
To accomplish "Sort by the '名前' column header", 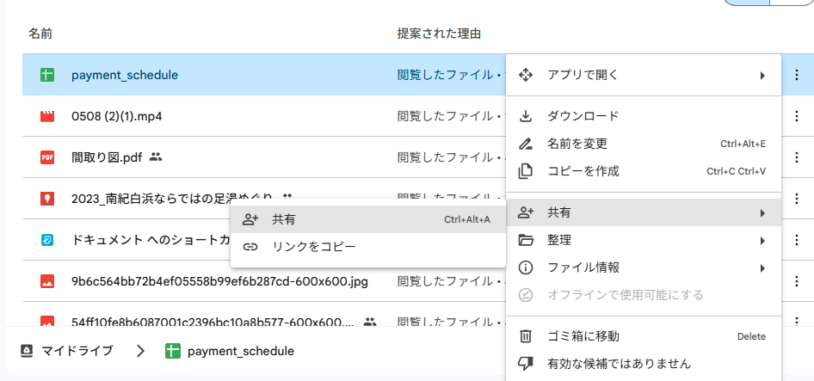I will coord(40,34).
